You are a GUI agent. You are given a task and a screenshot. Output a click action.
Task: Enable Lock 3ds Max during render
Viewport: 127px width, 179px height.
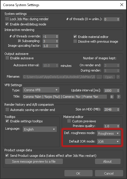point(7,19)
